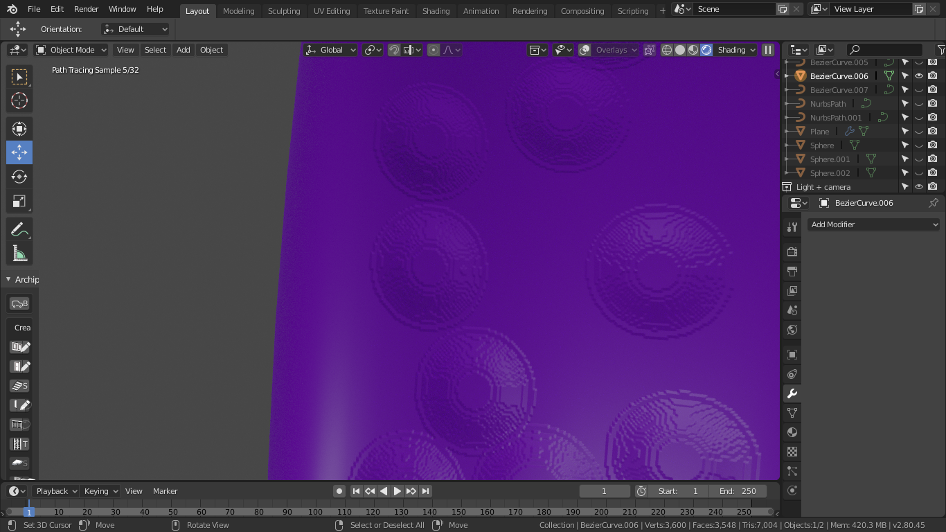
Task: Open the Playback dropdown
Action: 56,491
